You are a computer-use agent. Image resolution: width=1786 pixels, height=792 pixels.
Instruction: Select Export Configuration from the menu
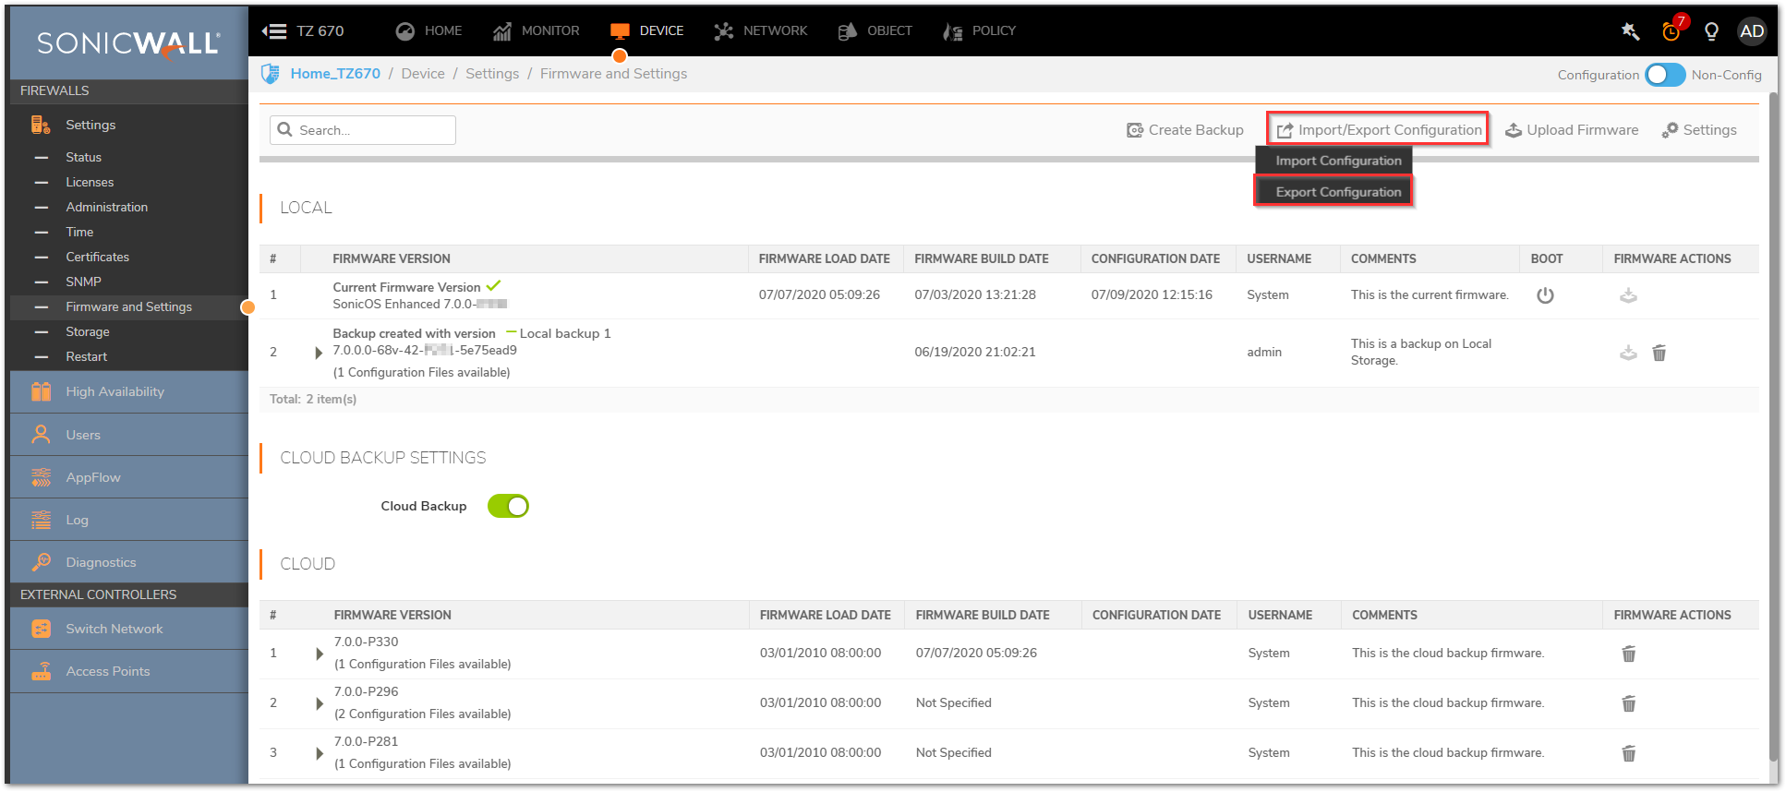pyautogui.click(x=1337, y=192)
